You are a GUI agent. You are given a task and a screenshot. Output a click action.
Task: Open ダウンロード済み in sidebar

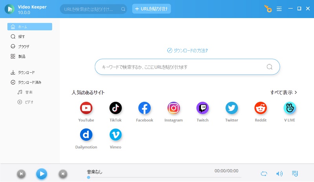coord(29,83)
